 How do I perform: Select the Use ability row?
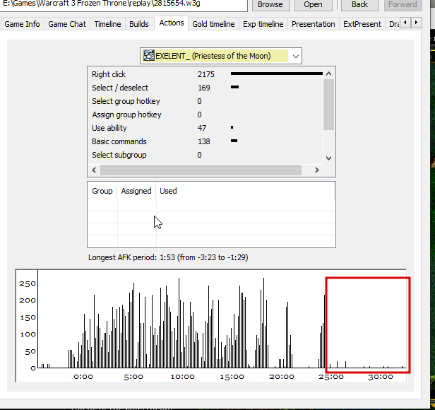pyautogui.click(x=205, y=128)
